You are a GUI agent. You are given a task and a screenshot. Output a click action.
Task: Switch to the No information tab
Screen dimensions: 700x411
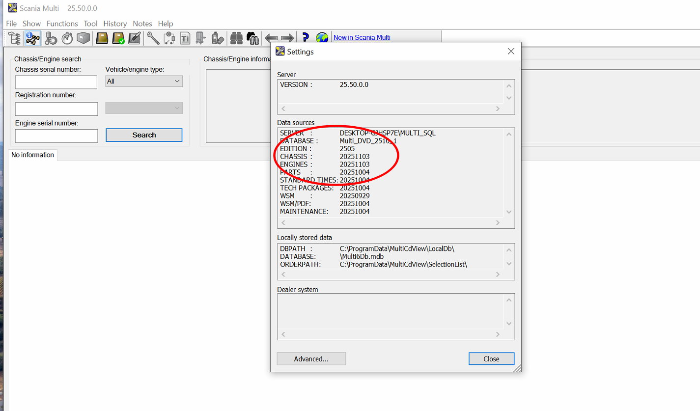(32, 155)
